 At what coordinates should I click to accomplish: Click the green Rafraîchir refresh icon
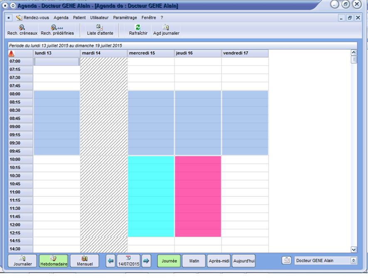click(138, 28)
